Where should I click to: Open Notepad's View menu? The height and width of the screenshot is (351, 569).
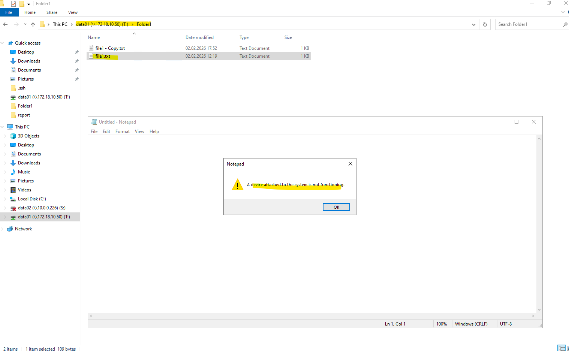click(x=139, y=131)
